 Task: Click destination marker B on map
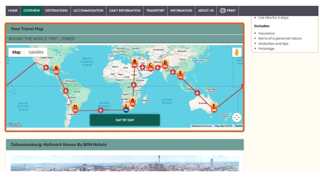pyautogui.click(x=135, y=61)
